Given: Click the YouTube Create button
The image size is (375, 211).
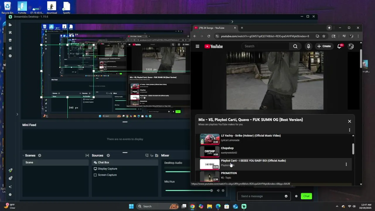Looking at the screenshot, I should [324, 46].
